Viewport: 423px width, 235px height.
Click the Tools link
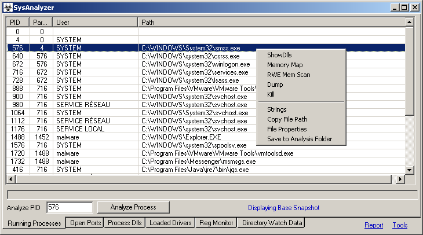point(400,225)
